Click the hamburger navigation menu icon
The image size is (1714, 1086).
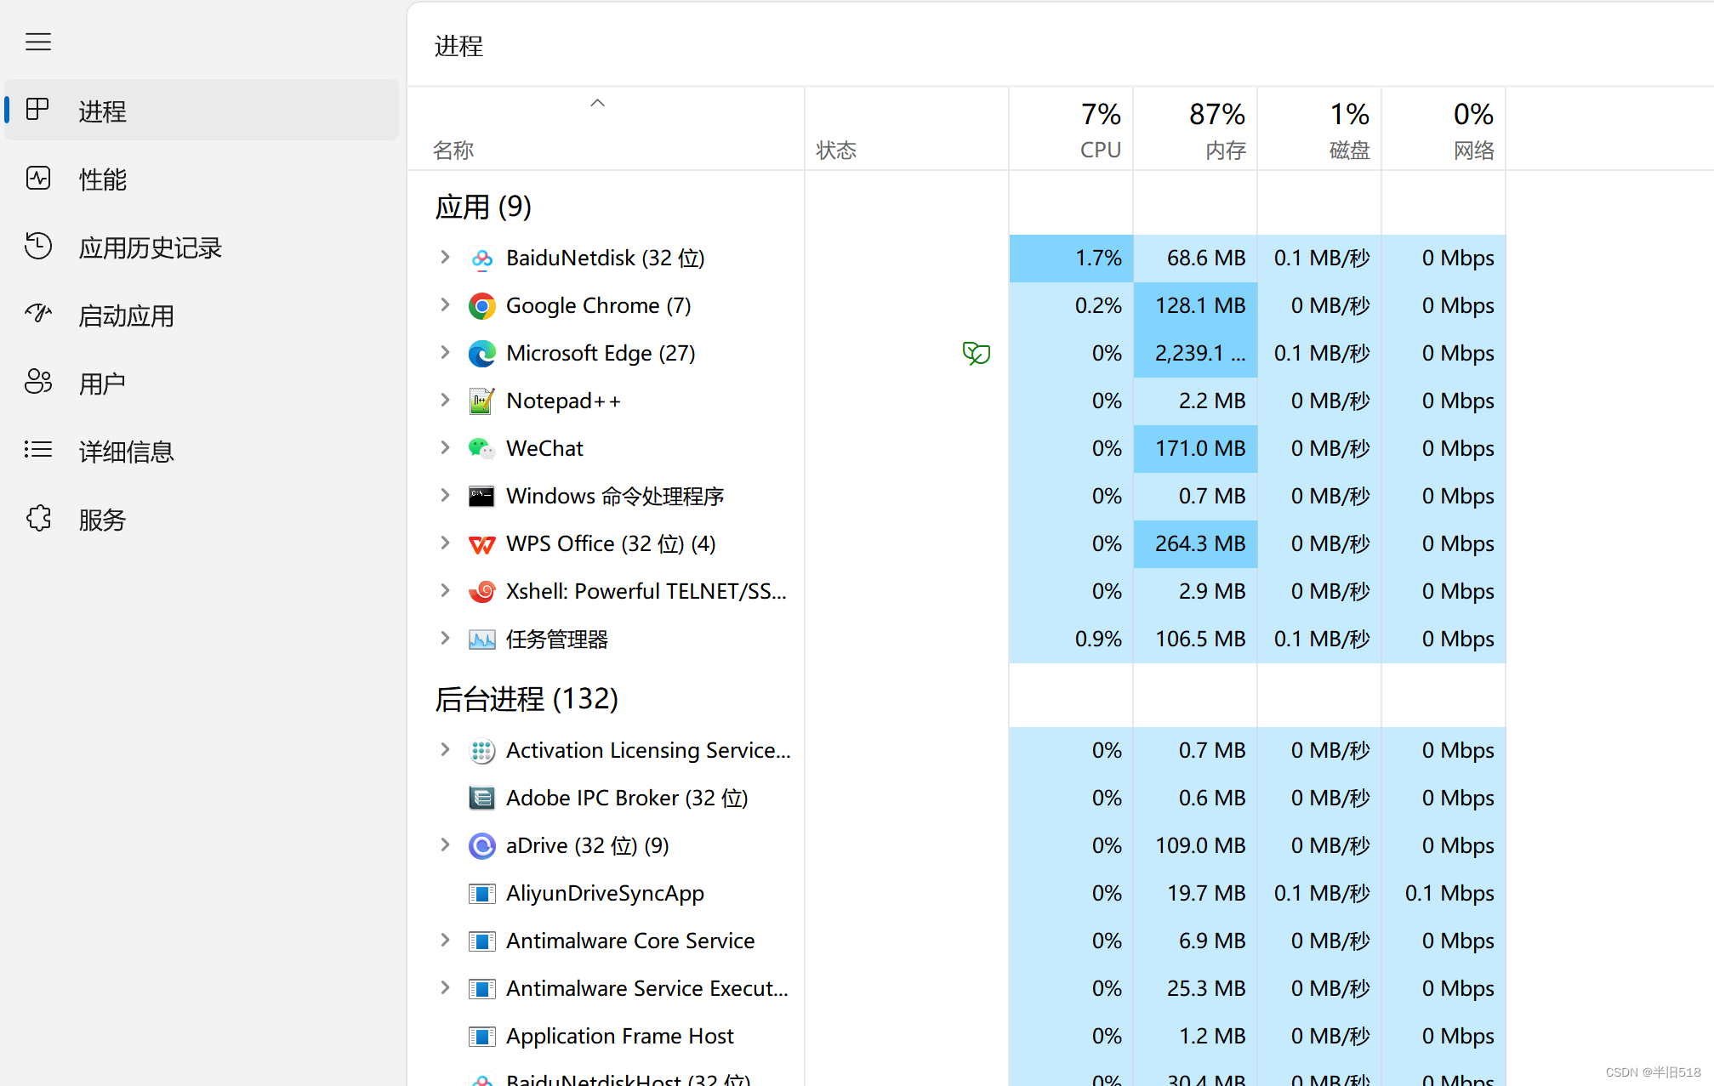click(x=38, y=42)
